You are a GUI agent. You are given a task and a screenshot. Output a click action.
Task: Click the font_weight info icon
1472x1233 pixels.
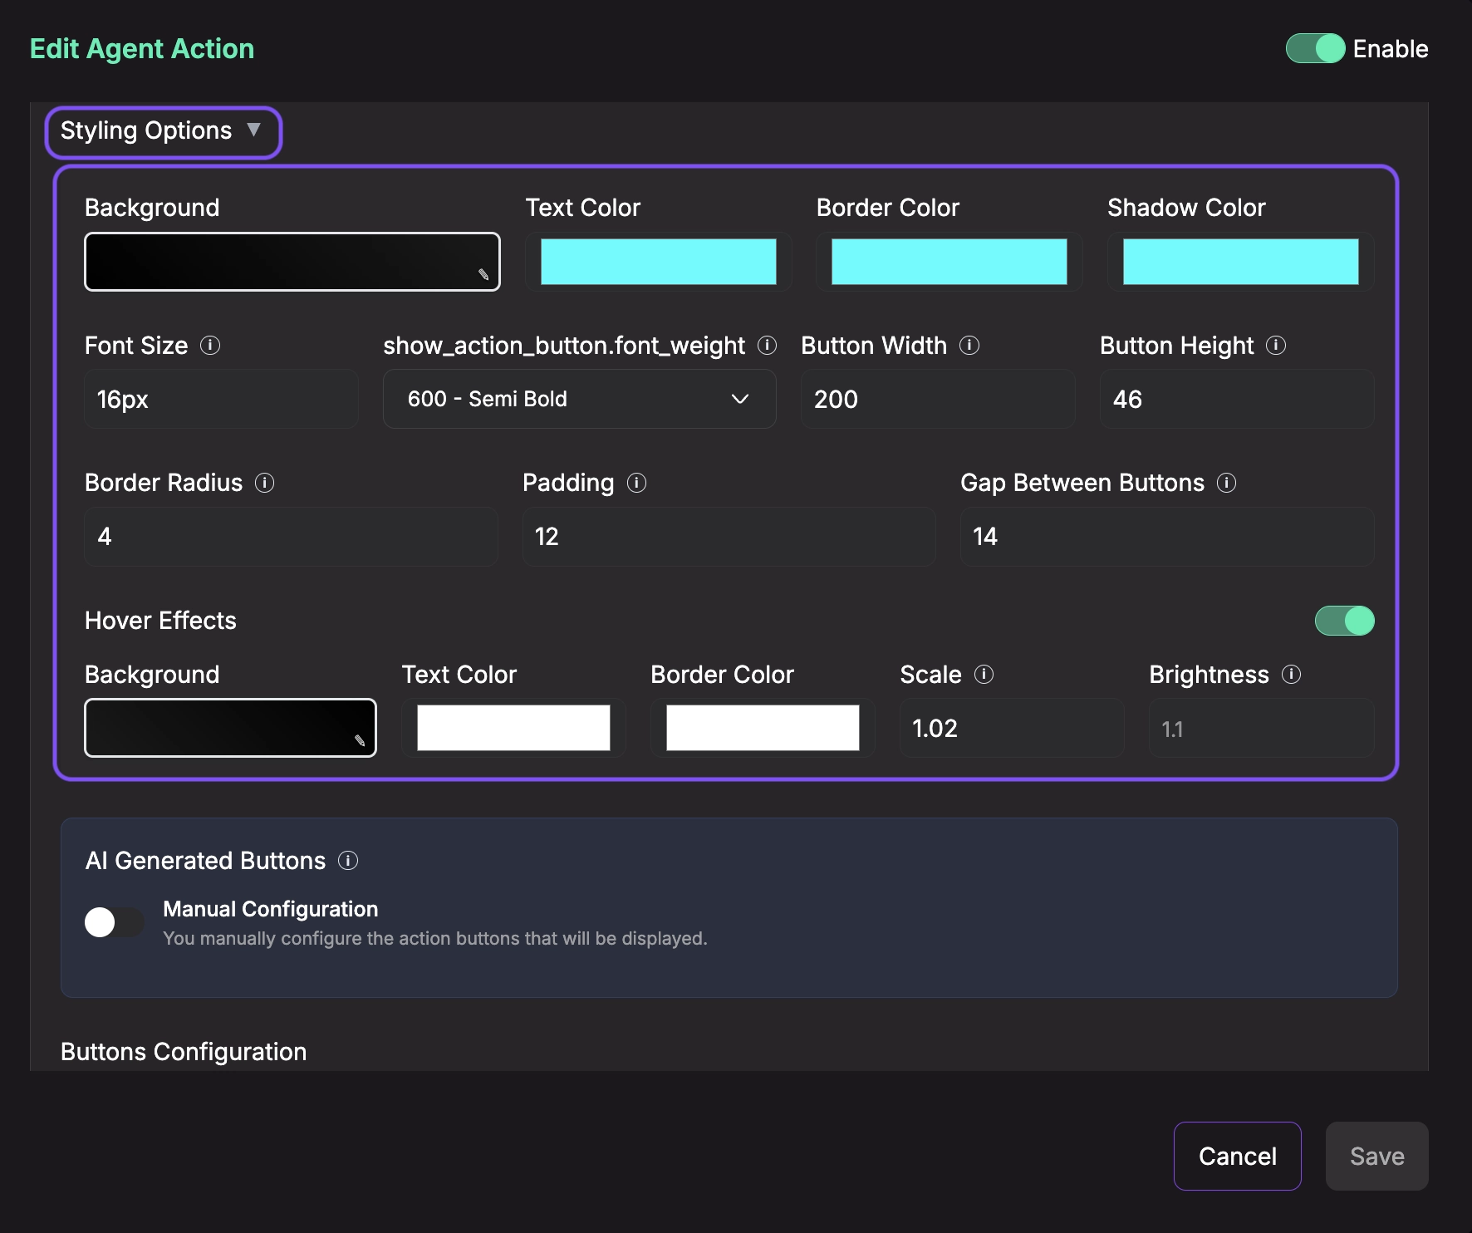pyautogui.click(x=768, y=345)
